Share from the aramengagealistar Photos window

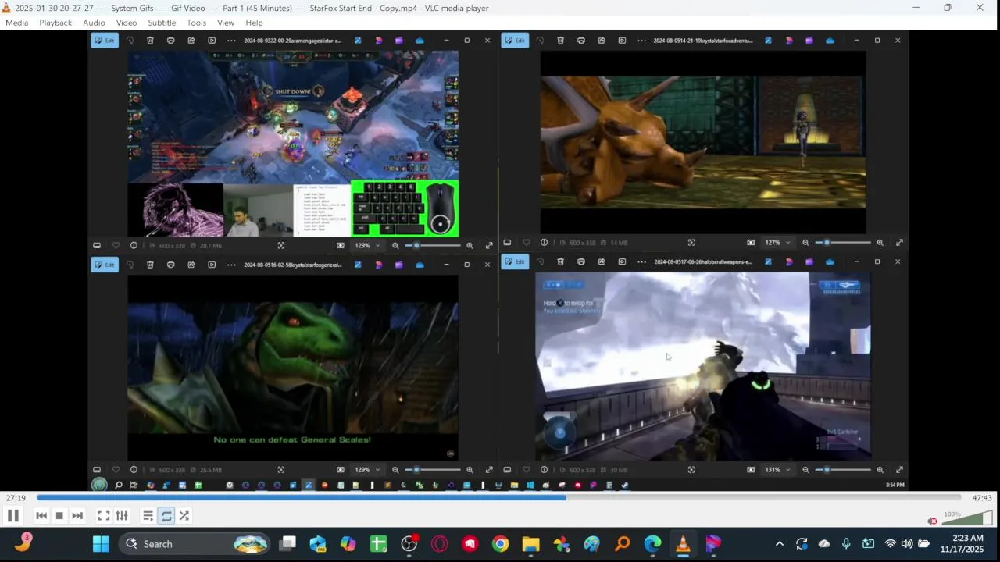click(191, 41)
